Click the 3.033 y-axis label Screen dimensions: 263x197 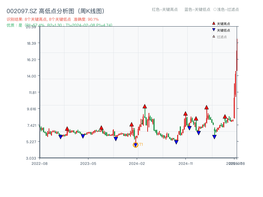(x=31, y=158)
